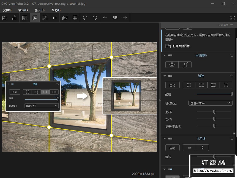Select the vertical parallel lines perspective tool
Viewport: 237px width, 178px height.
coord(189,85)
